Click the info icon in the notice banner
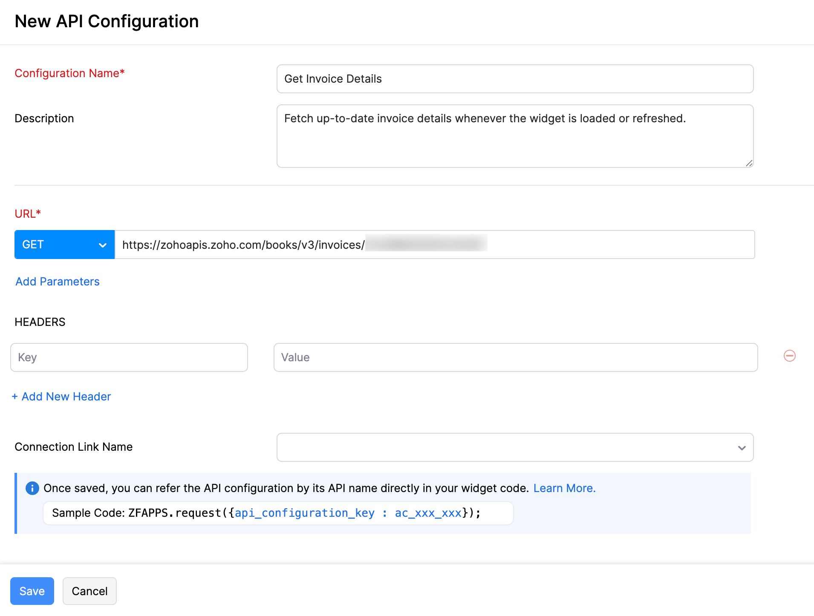The height and width of the screenshot is (616, 814). 32,488
